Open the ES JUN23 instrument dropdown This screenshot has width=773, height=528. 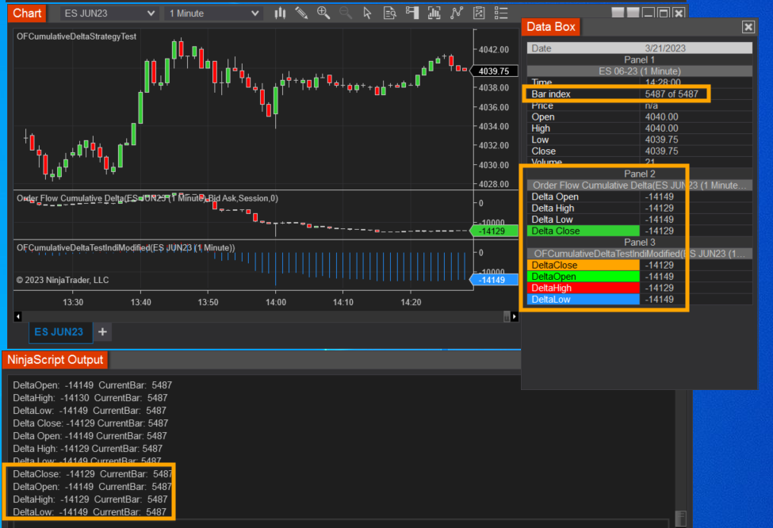point(109,13)
